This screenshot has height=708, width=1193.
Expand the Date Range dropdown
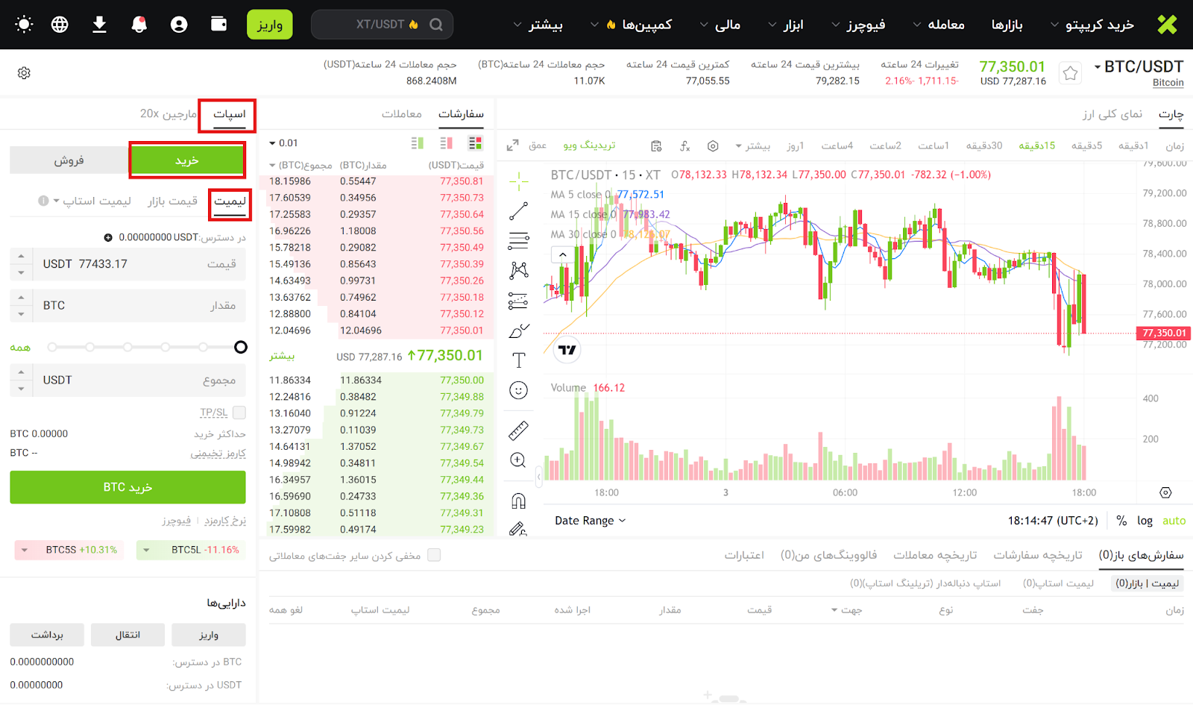coord(590,521)
